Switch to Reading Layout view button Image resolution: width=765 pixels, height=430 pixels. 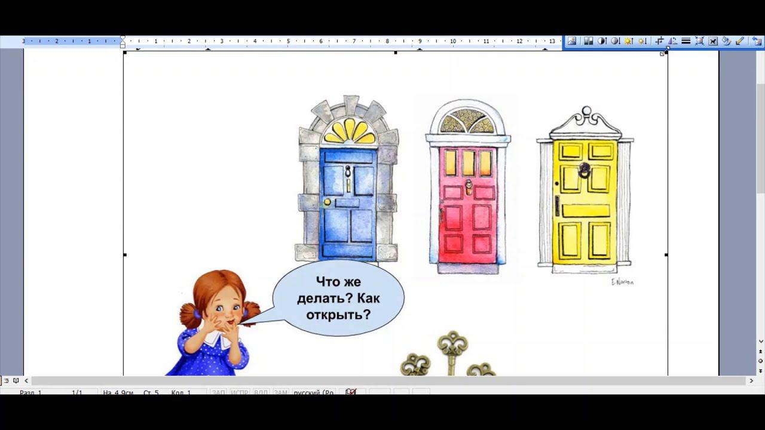(16, 380)
